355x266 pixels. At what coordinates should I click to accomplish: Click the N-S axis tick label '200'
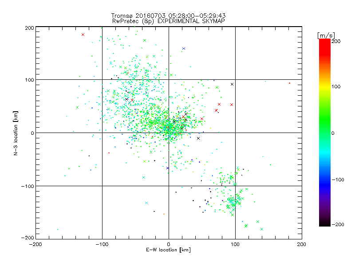(29, 28)
